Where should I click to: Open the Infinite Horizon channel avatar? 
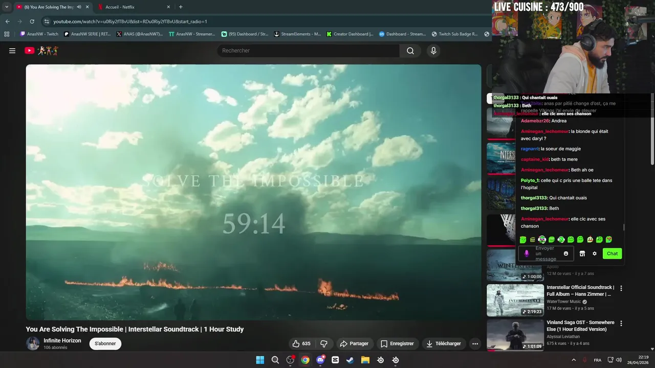point(33,343)
